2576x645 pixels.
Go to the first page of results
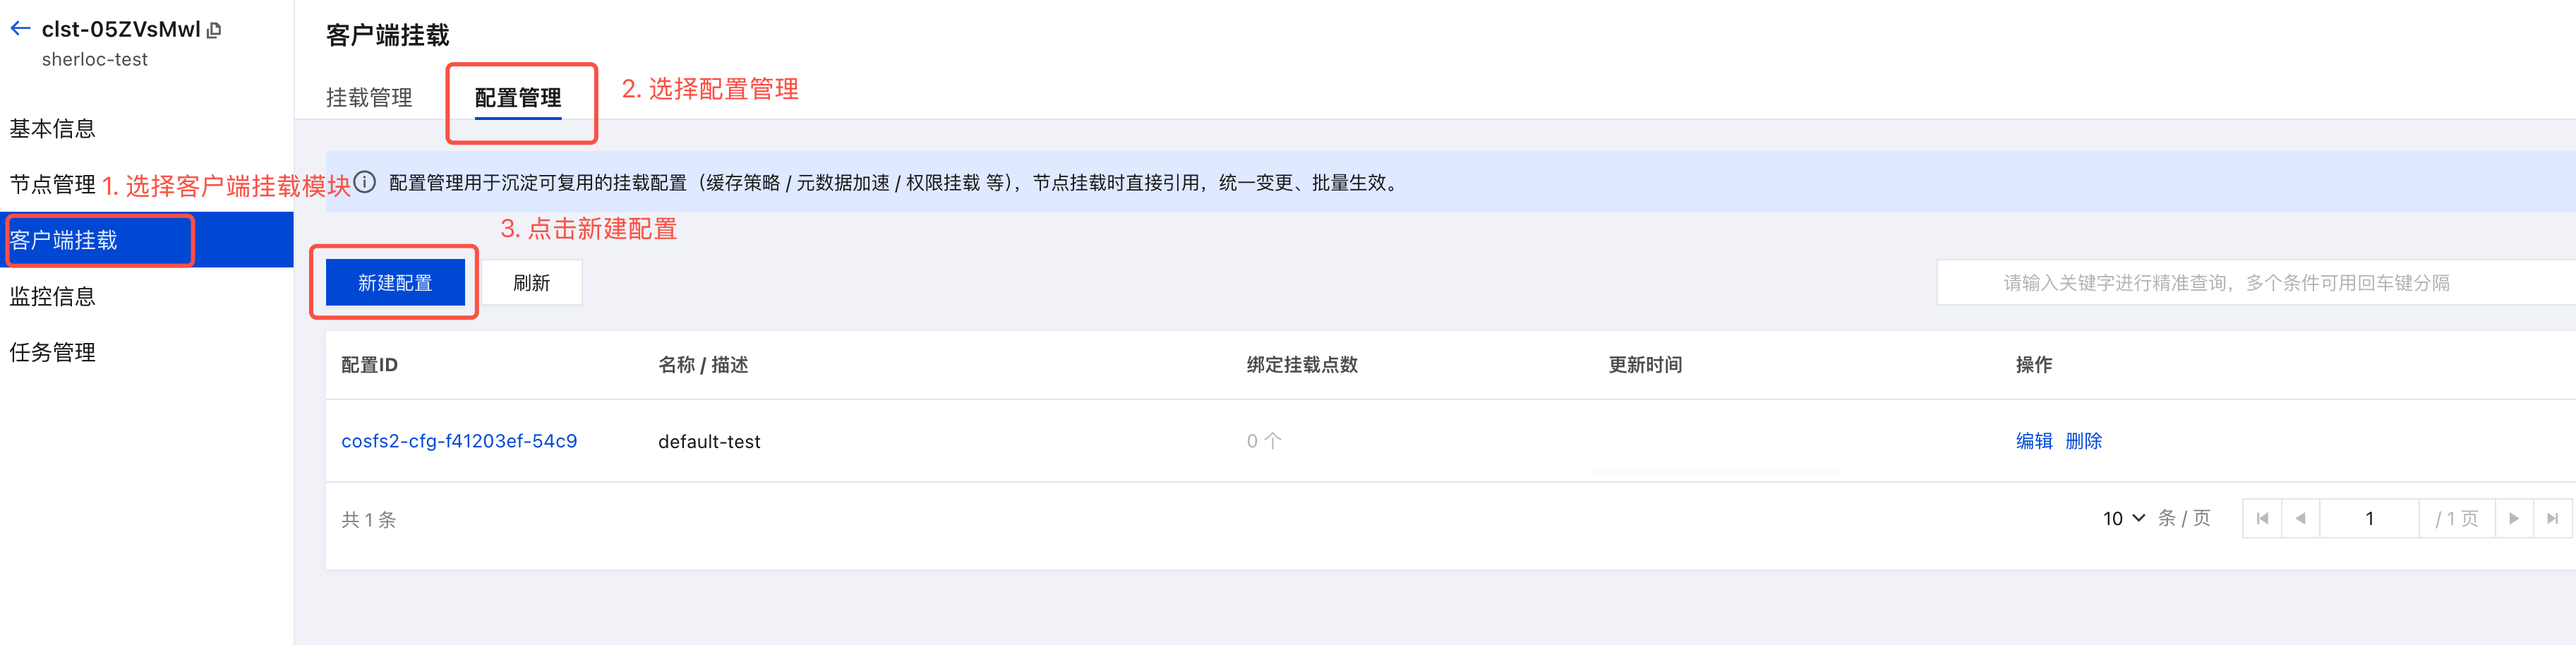2262,518
